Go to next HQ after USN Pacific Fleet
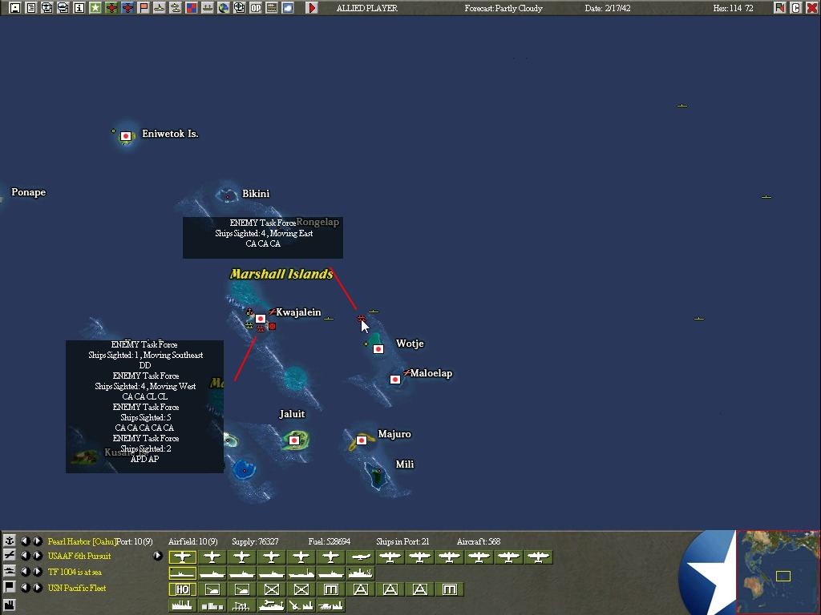The height and width of the screenshot is (615, 821). coord(37,588)
